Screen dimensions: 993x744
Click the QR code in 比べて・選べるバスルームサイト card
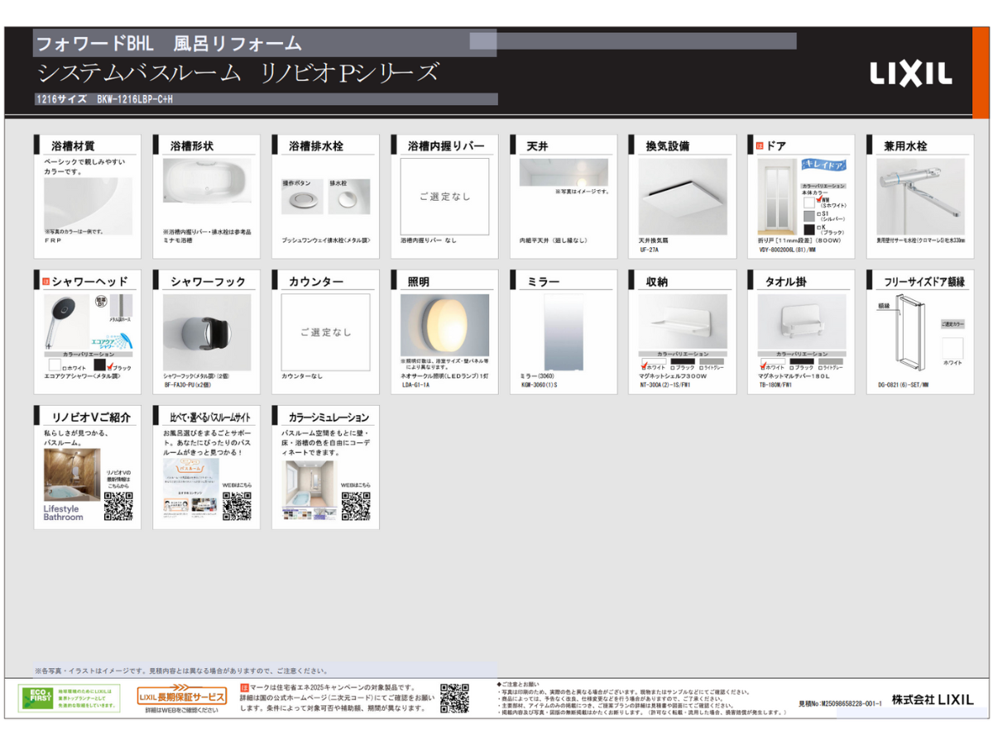(x=237, y=506)
